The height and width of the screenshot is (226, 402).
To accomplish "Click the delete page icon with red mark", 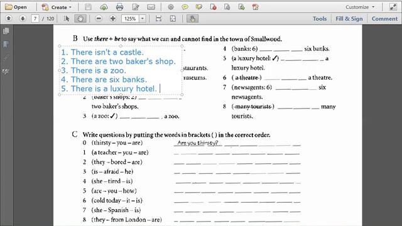I will click(213, 7).
